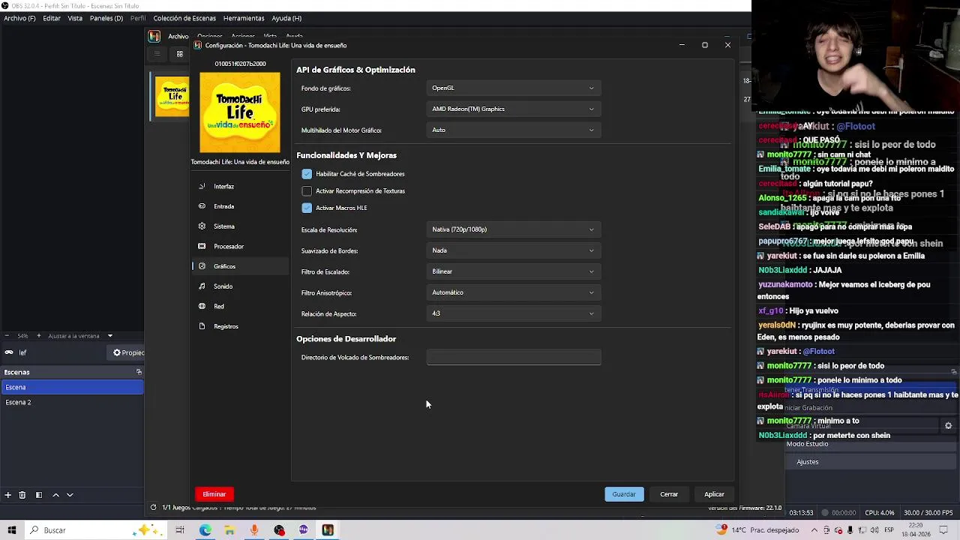Viewport: 960px width, 540px height.
Task: Open the Sonido settings section
Action: 240,286
